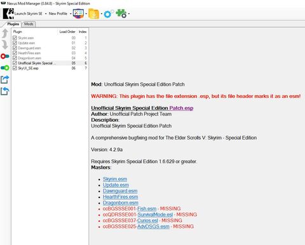This screenshot has width=305, height=245.
Task: Expand the puzzle piece dropdown arrow
Action: click(x=129, y=14)
